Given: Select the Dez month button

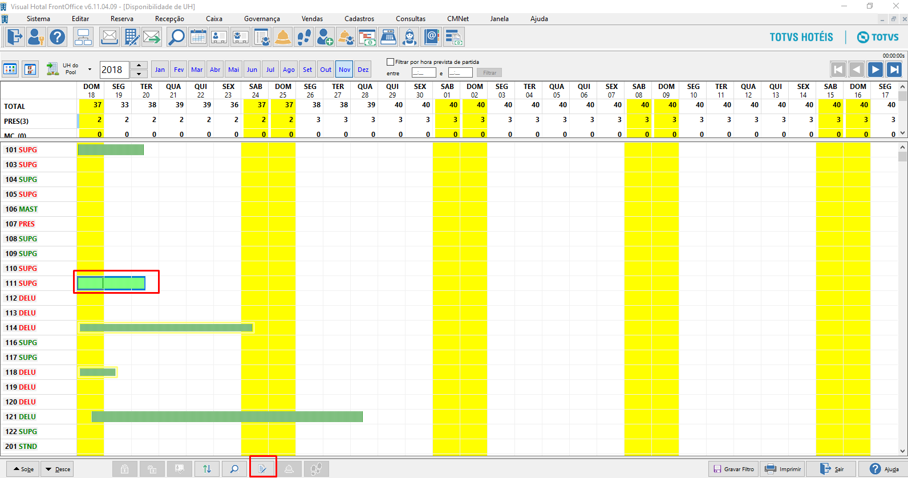Looking at the screenshot, I should tap(363, 70).
